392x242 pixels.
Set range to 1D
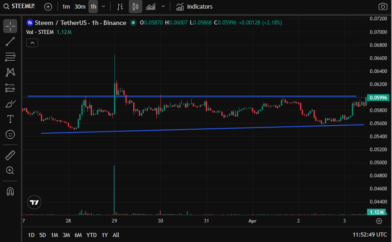[x=31, y=235]
